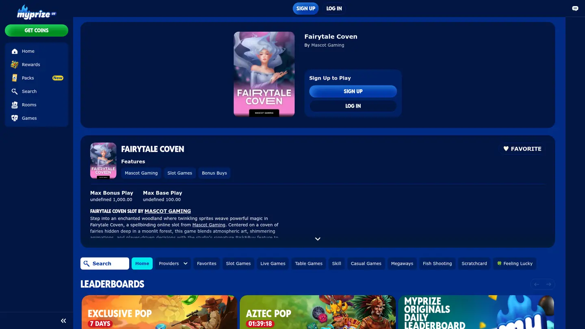This screenshot has height=329, width=585.
Task: Click the small Fairytale Coven thumbnail
Action: [103, 160]
